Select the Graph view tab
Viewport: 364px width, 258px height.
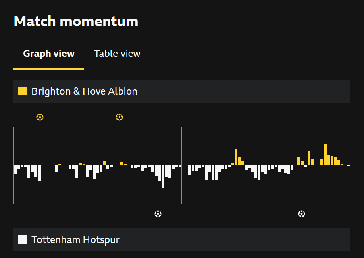49,54
